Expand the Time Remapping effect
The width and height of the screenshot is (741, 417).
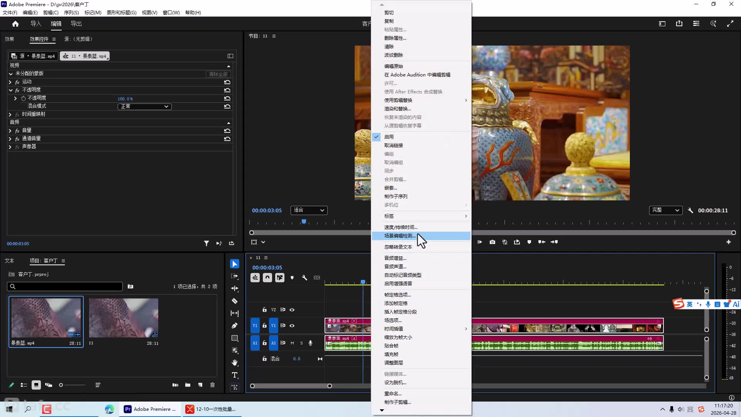click(10, 115)
